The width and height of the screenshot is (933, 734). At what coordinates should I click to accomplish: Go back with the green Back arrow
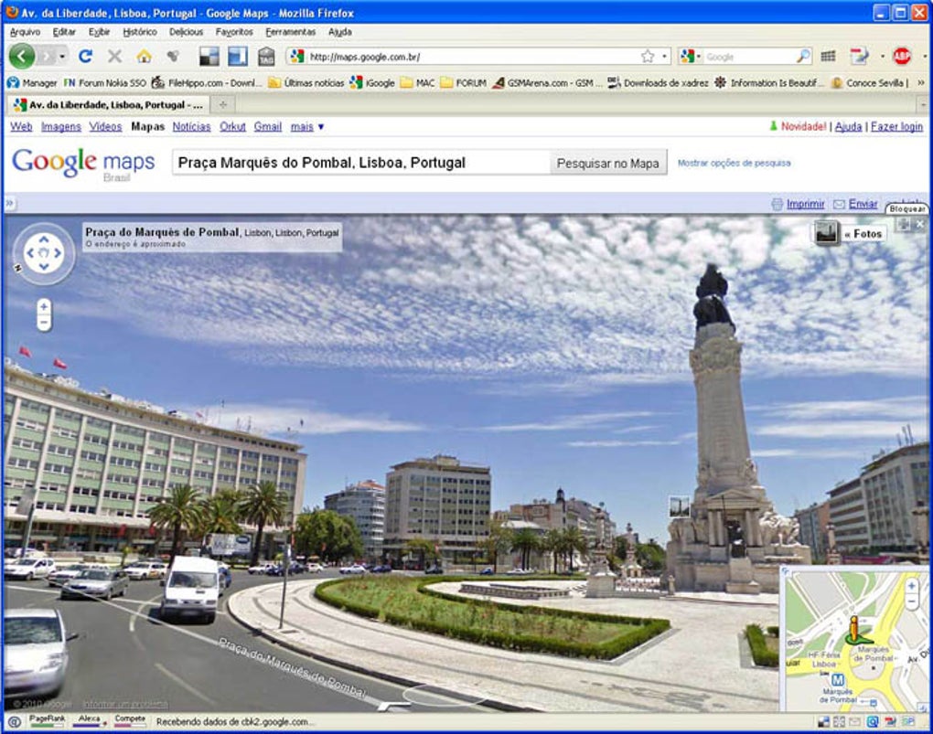coord(22,57)
